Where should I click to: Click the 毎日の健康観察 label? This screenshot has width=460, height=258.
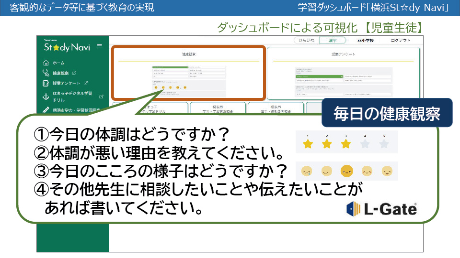click(x=387, y=113)
